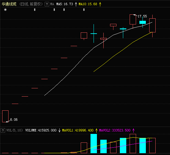Image resolution: width=170 pixels, height=155 pixels.
Task: Click the magenta up arrow after MAVOL2 value
Action: [x=134, y=130]
